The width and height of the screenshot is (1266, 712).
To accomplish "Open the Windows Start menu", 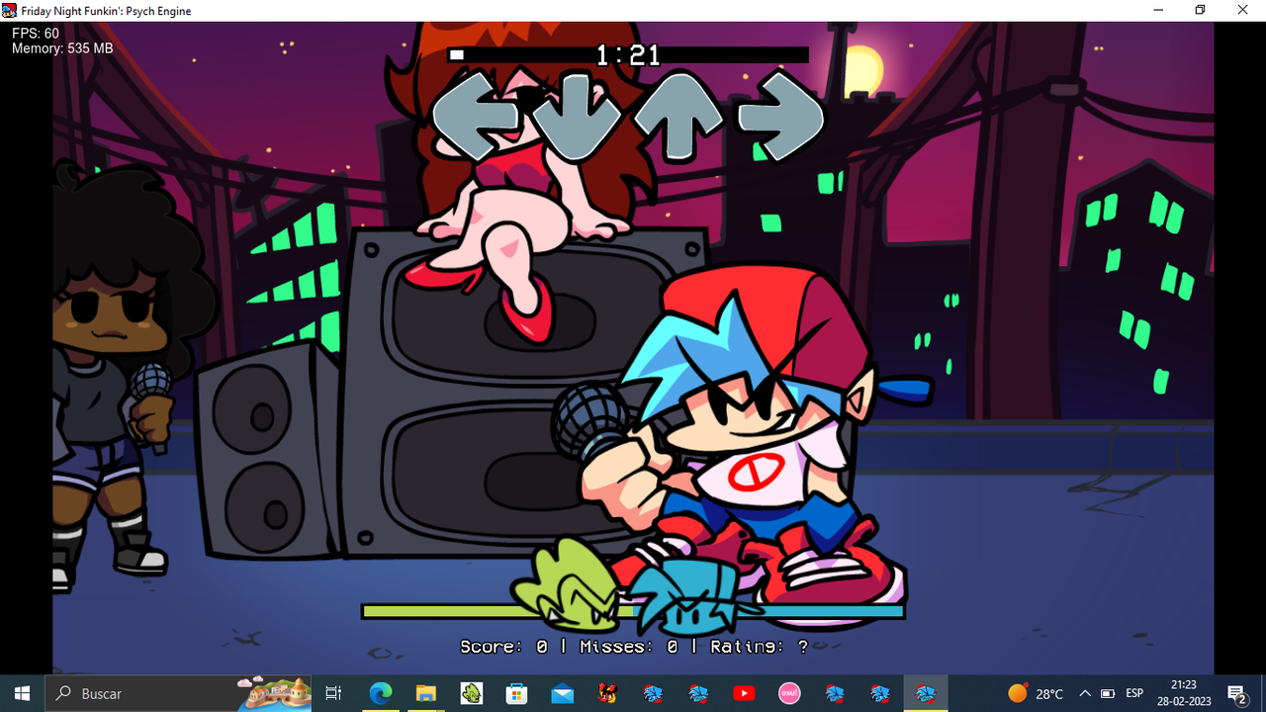I will click(22, 693).
